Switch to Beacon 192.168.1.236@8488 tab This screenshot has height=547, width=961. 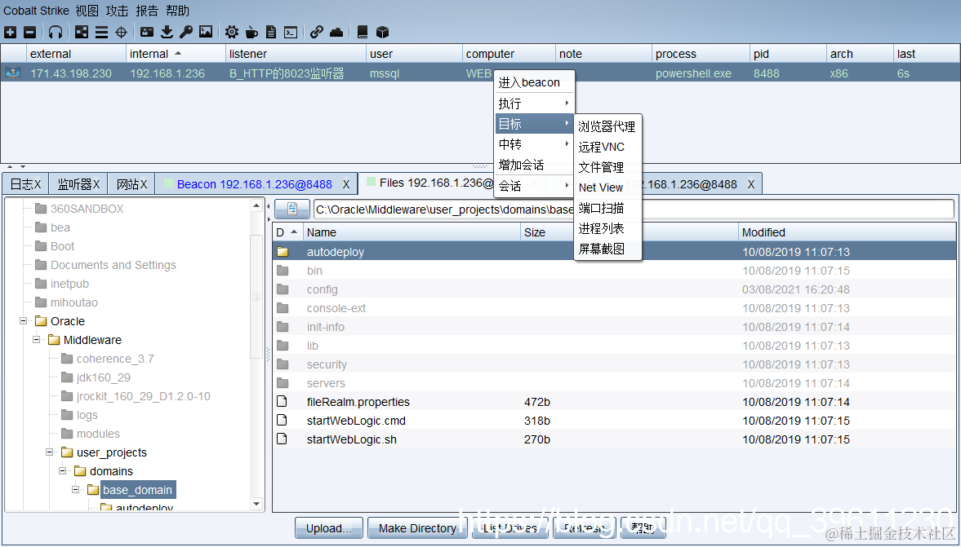(x=255, y=184)
